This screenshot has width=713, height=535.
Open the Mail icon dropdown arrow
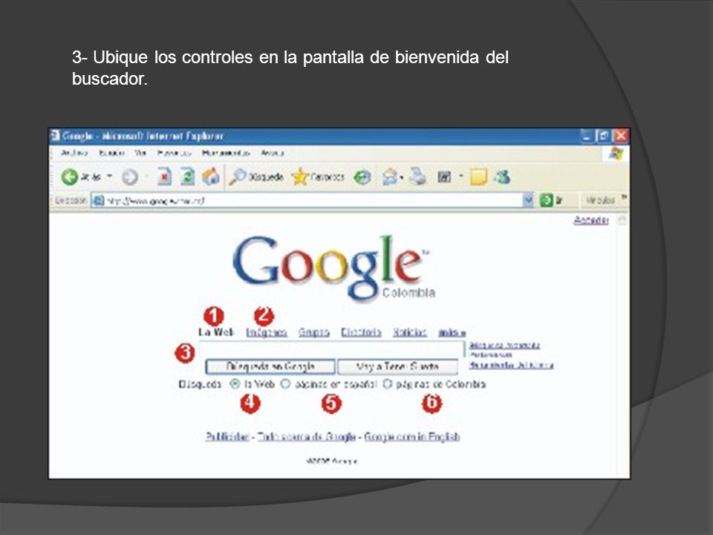click(402, 177)
